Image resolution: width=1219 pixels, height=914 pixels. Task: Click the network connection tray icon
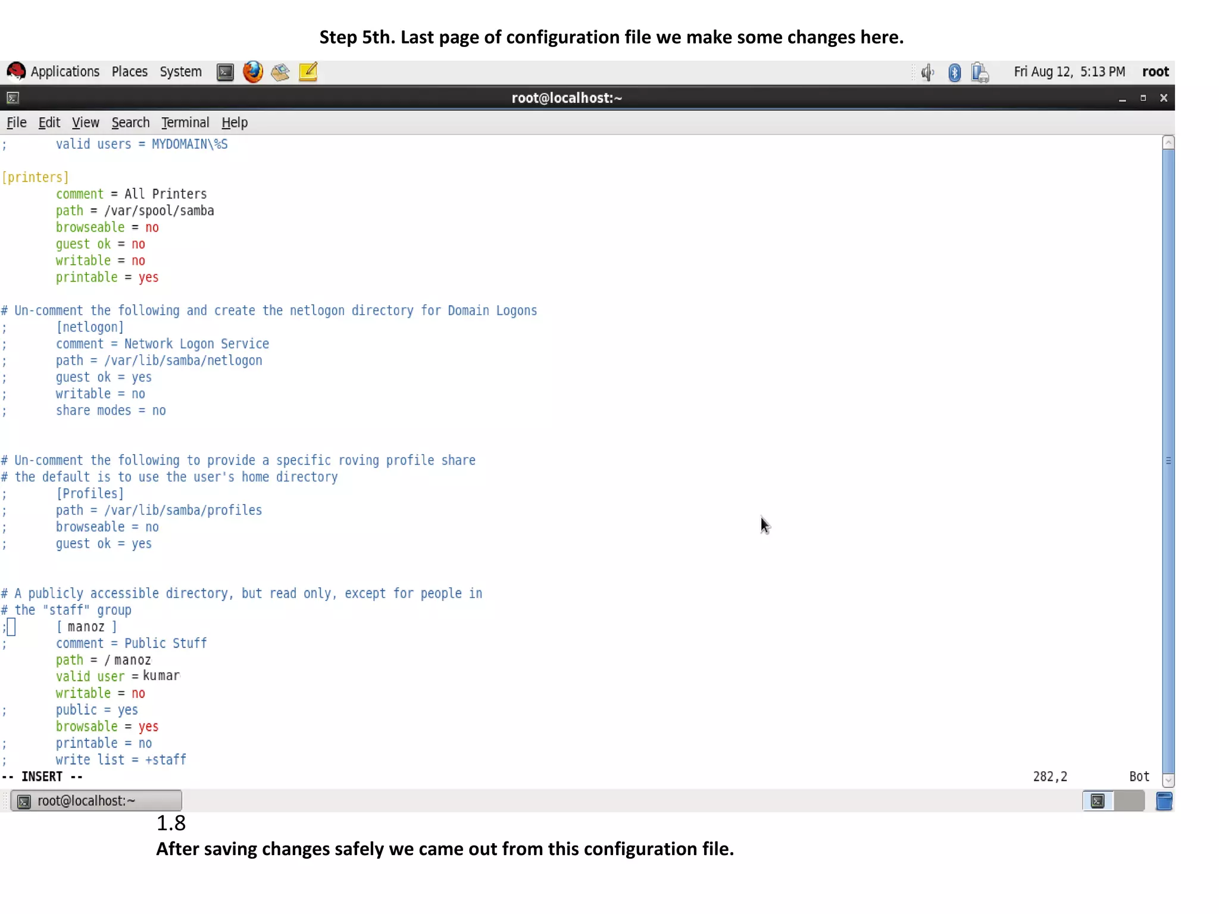pos(980,73)
